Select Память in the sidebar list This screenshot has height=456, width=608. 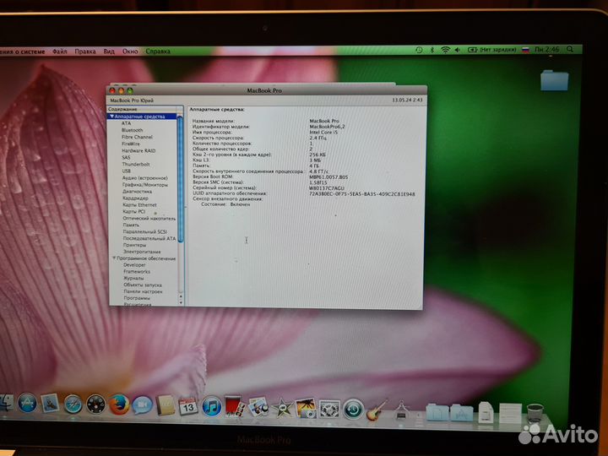131,225
